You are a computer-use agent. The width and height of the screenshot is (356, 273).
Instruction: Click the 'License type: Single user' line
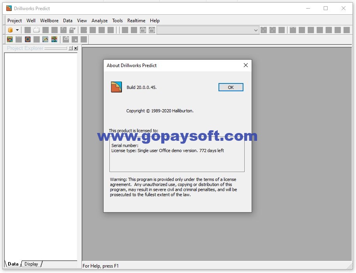point(167,151)
